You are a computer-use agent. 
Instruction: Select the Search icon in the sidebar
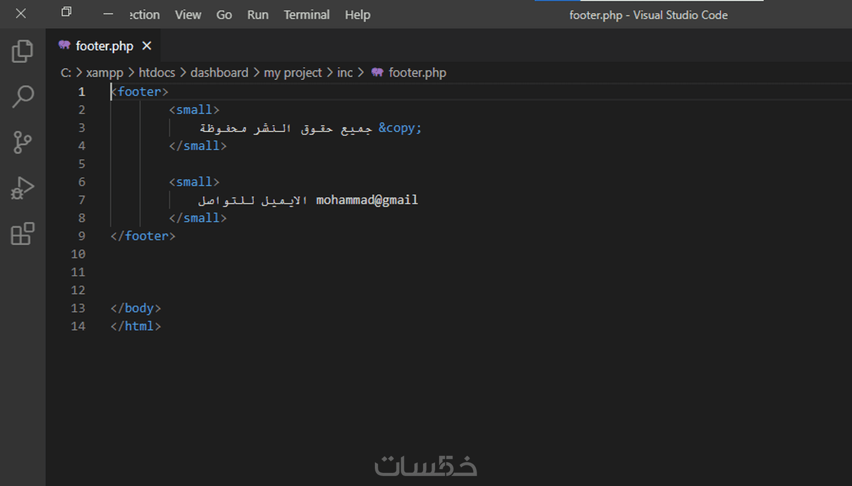22,95
